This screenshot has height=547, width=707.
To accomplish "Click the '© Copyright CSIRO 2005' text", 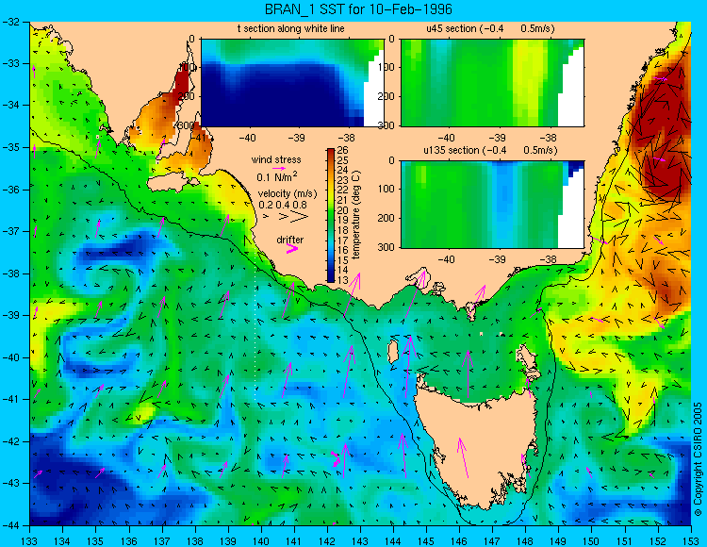I will pyautogui.click(x=698, y=459).
